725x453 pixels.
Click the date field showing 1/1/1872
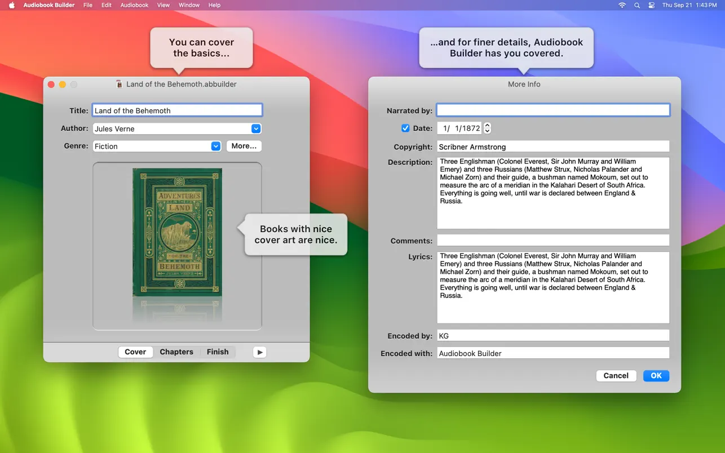pyautogui.click(x=459, y=128)
